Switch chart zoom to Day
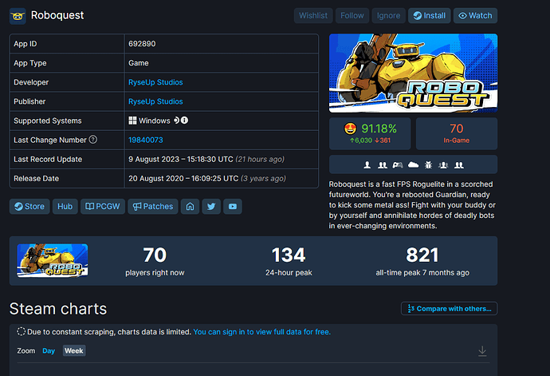Image resolution: width=550 pixels, height=376 pixels. (x=49, y=350)
